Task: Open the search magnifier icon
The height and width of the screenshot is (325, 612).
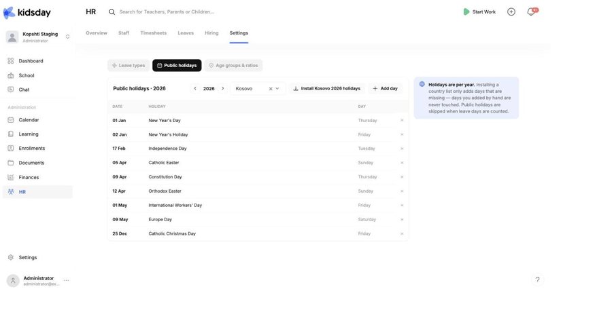Action: (x=112, y=12)
